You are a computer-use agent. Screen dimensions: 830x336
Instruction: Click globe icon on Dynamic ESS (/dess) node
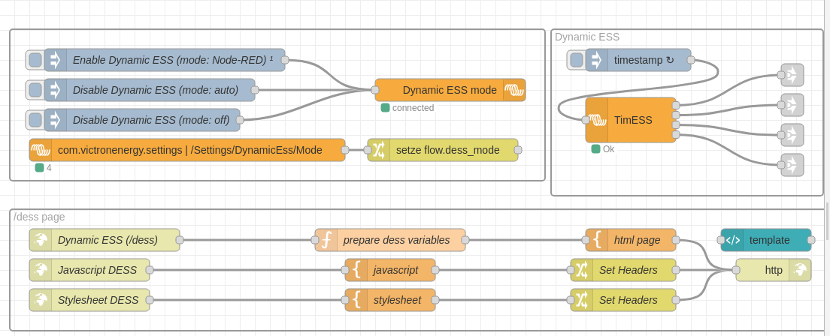(x=41, y=240)
